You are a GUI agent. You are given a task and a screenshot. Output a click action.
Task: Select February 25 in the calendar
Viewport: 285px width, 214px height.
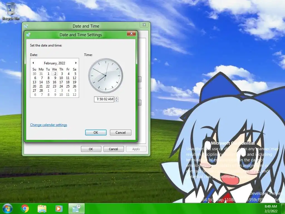click(x=68, y=86)
